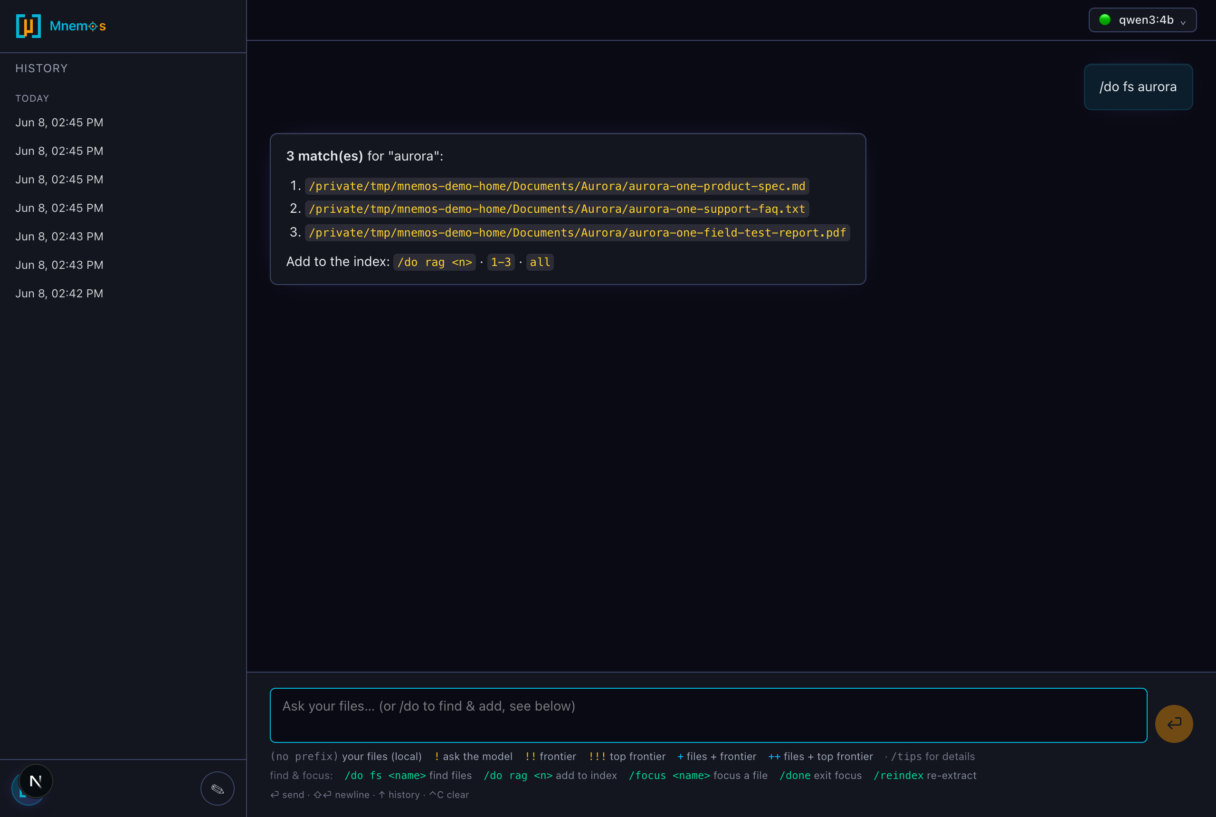Image resolution: width=1216 pixels, height=817 pixels.
Task: Expand the chevron next to qwen3:4b
Action: pos(1183,22)
